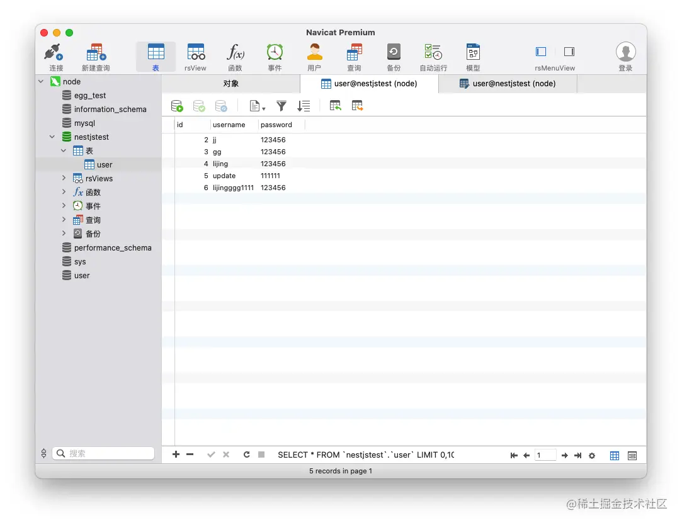This screenshot has width=682, height=525.
Task: Expand the 备份 backups group
Action: tap(64, 233)
